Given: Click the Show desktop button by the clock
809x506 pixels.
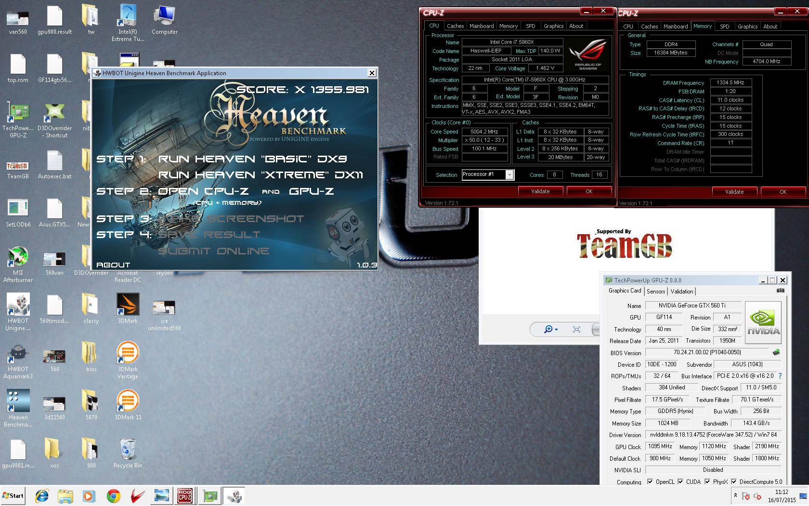Looking at the screenshot, I should coord(803,495).
